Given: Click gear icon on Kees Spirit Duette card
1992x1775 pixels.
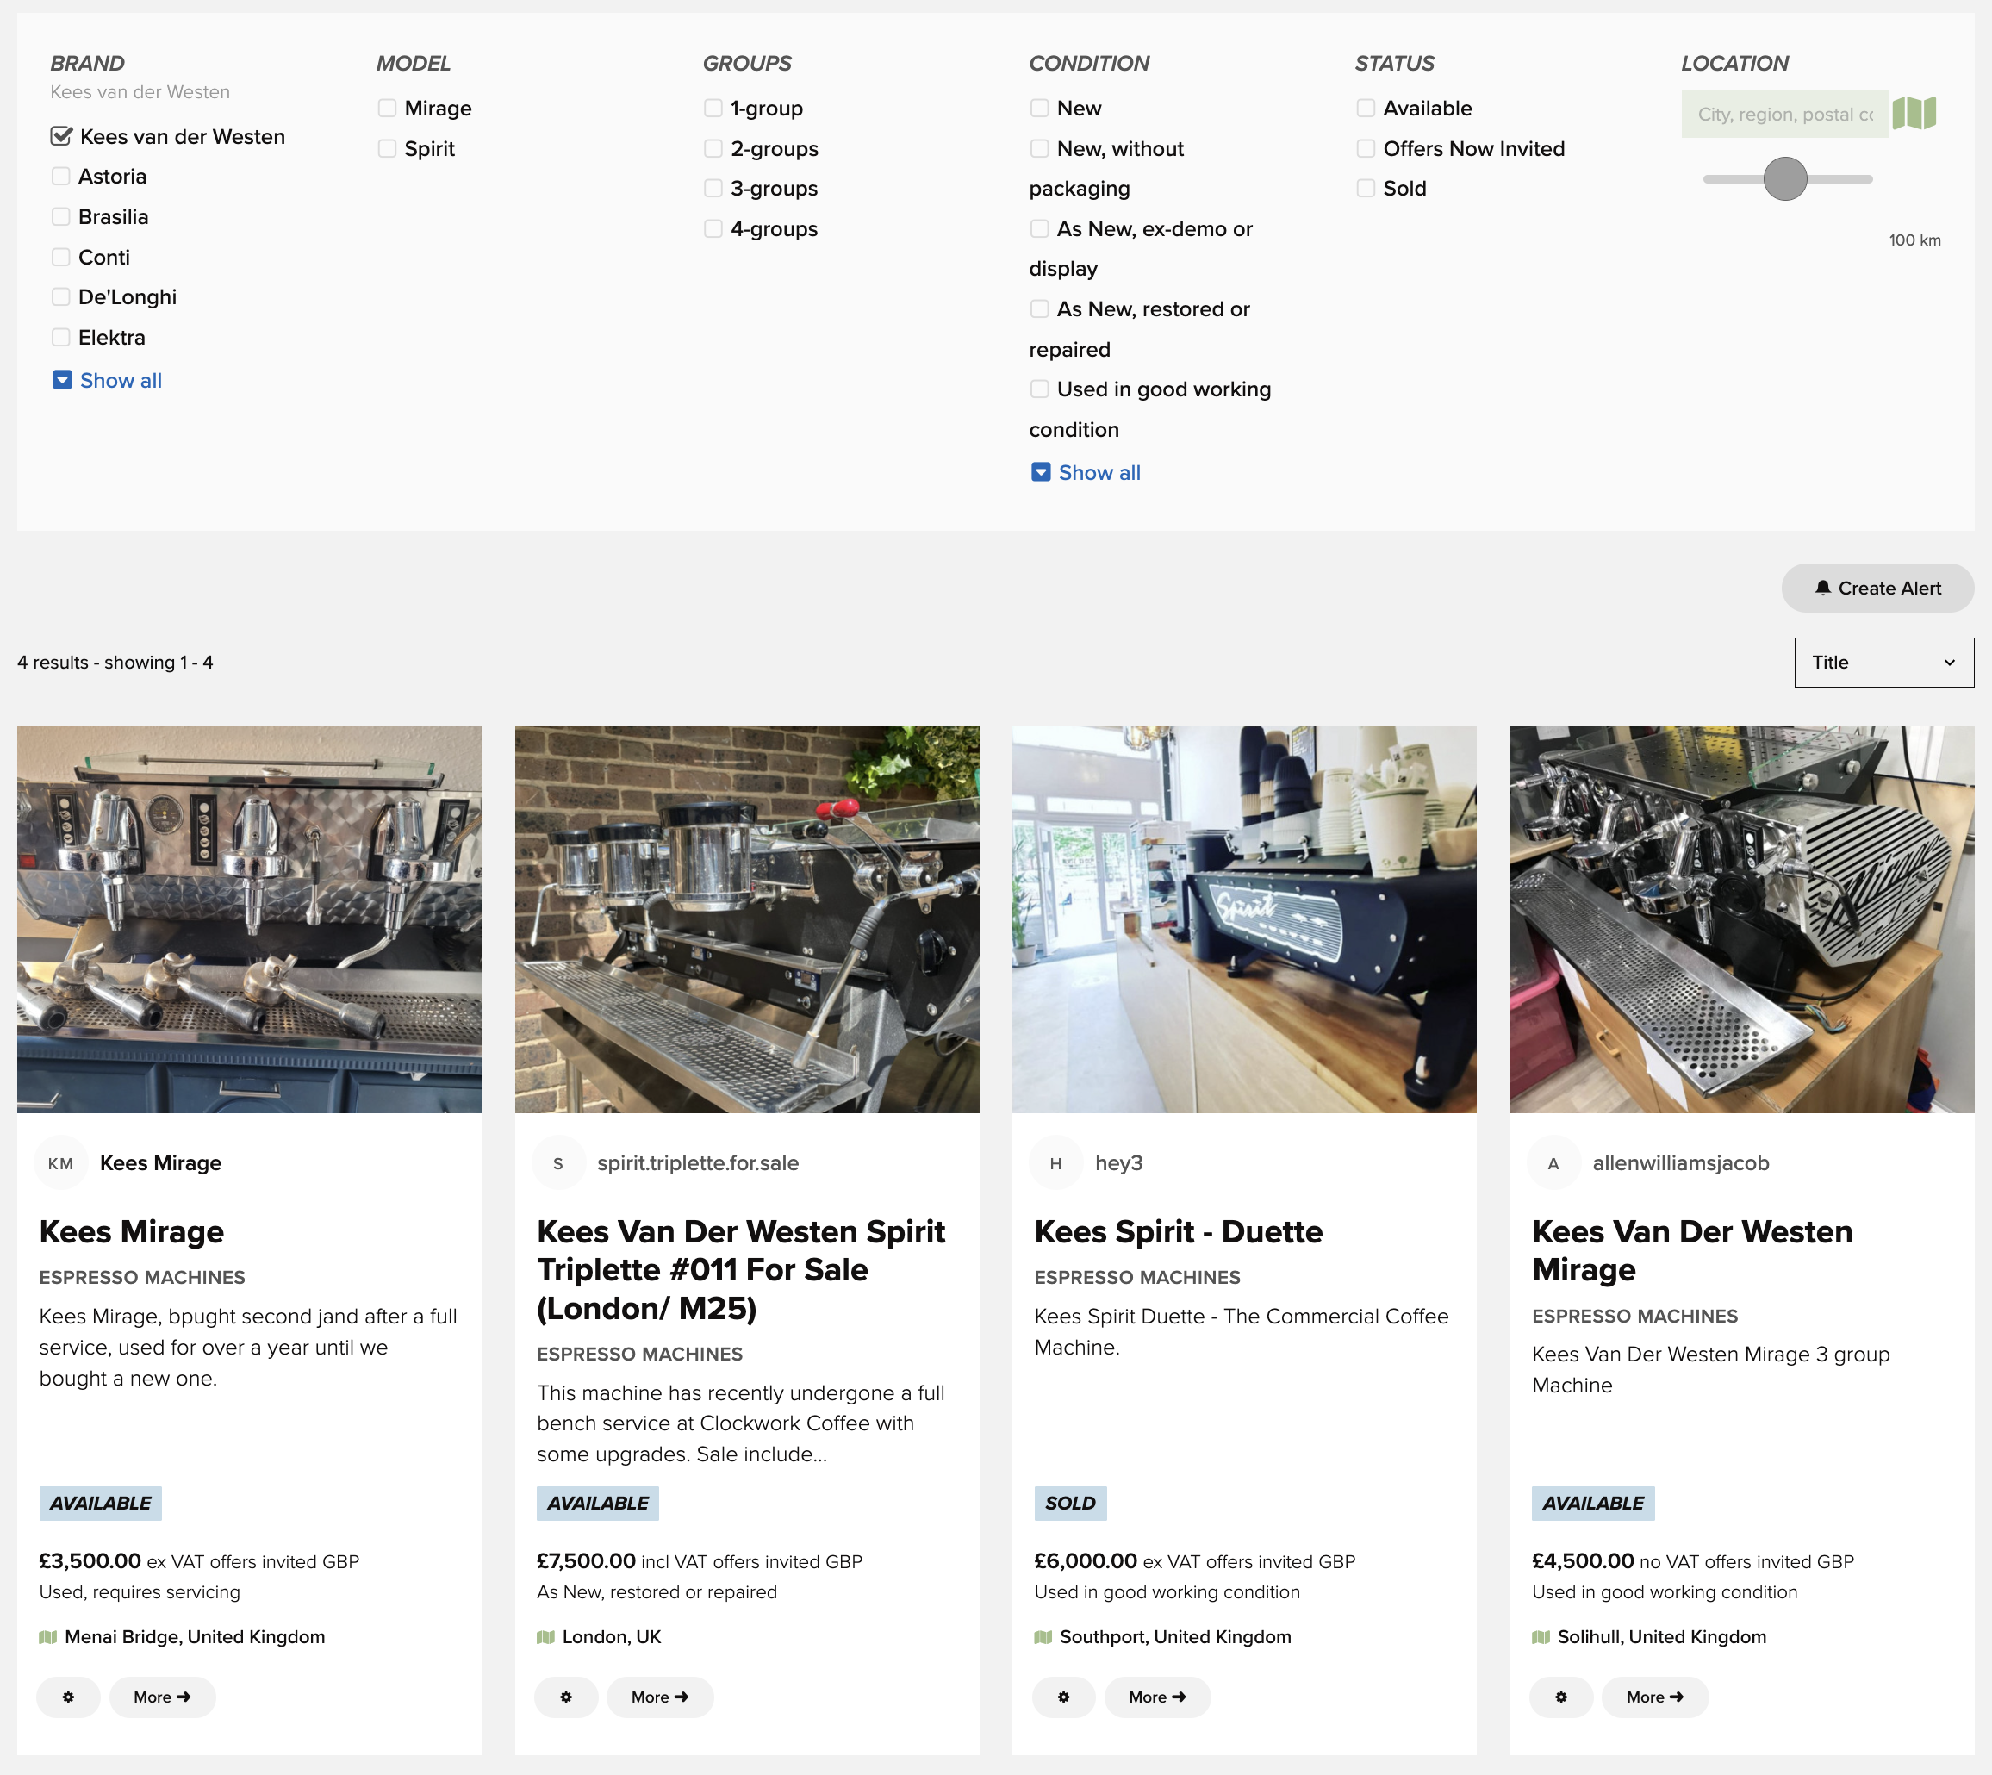Looking at the screenshot, I should point(1063,1697).
